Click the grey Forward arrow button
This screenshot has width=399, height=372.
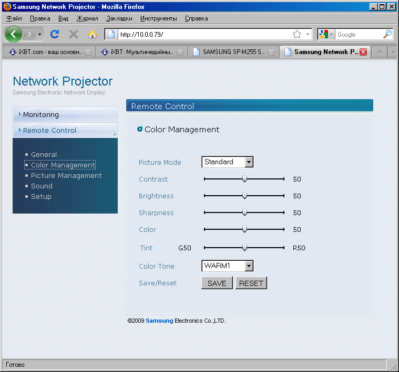pyautogui.click(x=29, y=34)
